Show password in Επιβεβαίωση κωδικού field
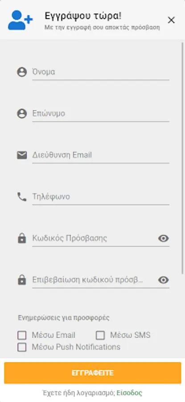This screenshot has width=185, height=402. tap(163, 280)
